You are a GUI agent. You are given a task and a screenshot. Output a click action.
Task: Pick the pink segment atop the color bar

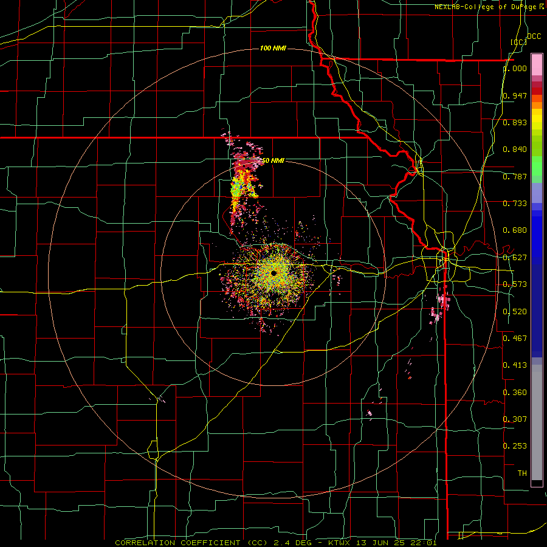pyautogui.click(x=537, y=65)
